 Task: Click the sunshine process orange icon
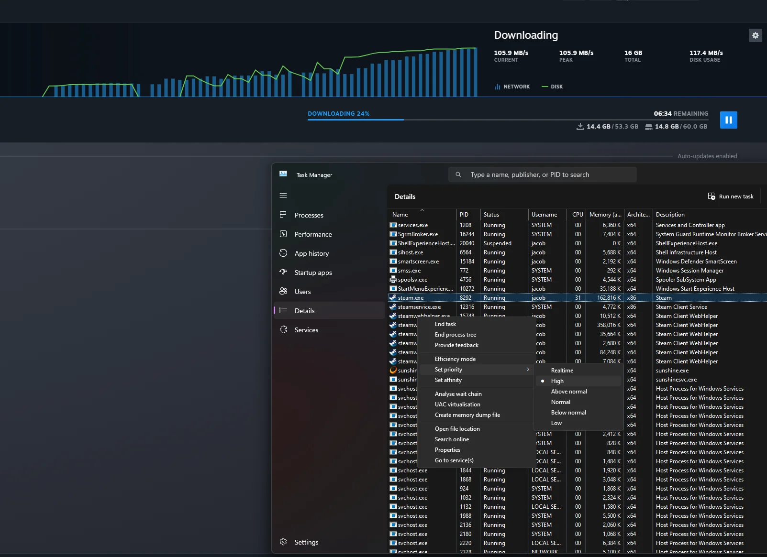tap(393, 371)
